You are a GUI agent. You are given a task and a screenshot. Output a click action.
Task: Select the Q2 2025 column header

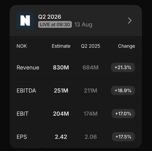pyautogui.click(x=90, y=46)
